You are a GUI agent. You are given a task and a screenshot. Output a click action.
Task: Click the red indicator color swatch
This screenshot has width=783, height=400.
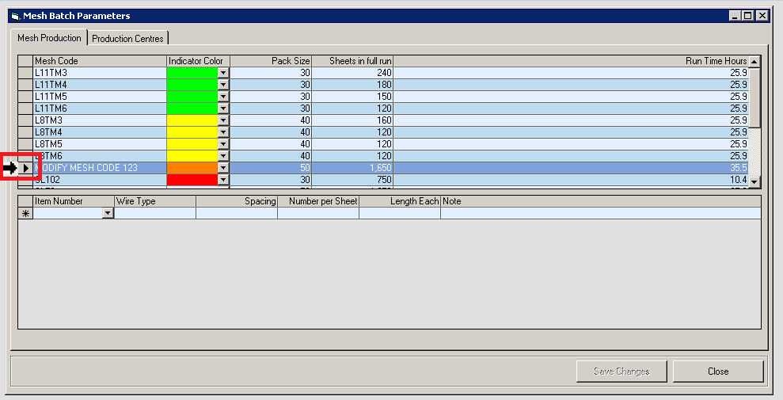(192, 180)
